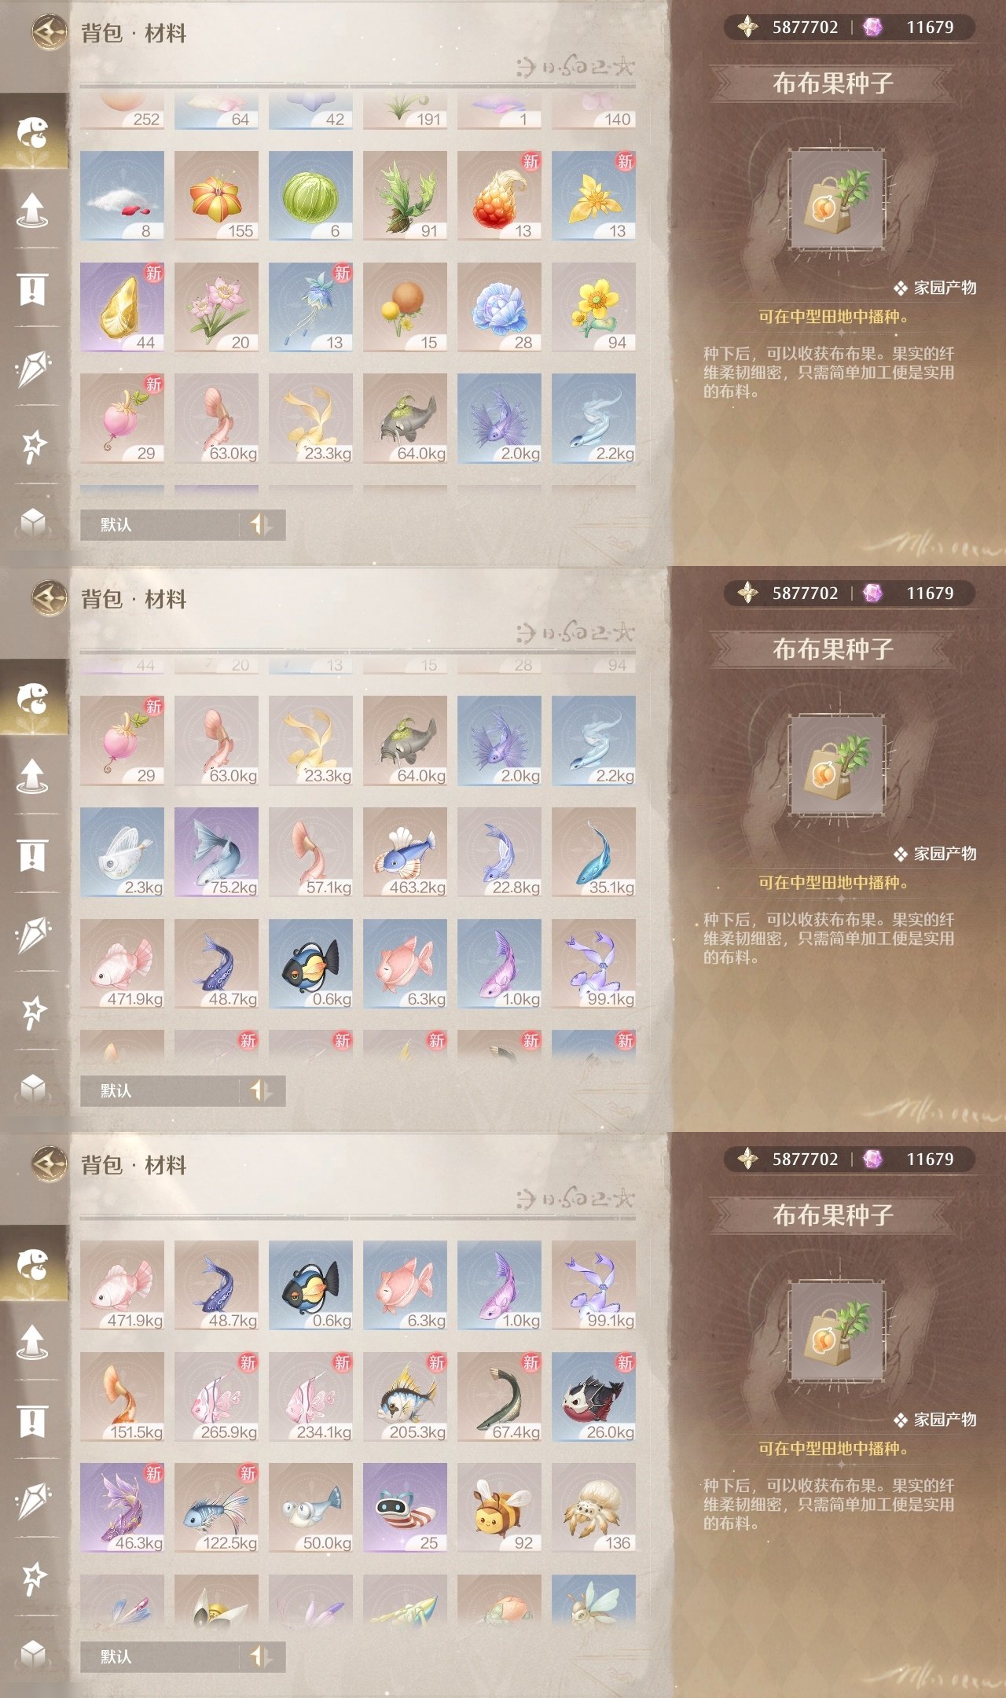Toggle sort order arrows in the bottommost panel
Screen dimensions: 1006x1698
tap(260, 1656)
